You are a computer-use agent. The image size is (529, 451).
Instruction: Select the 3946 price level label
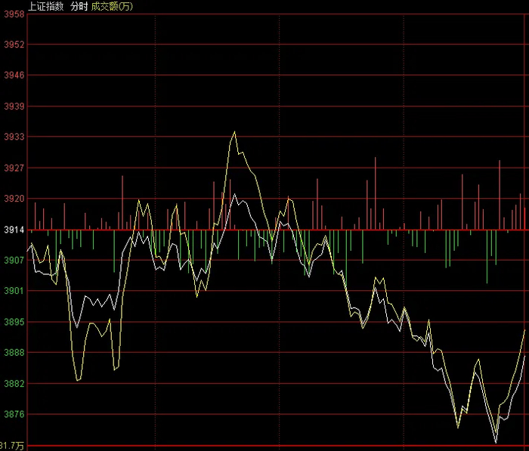pyautogui.click(x=14, y=75)
